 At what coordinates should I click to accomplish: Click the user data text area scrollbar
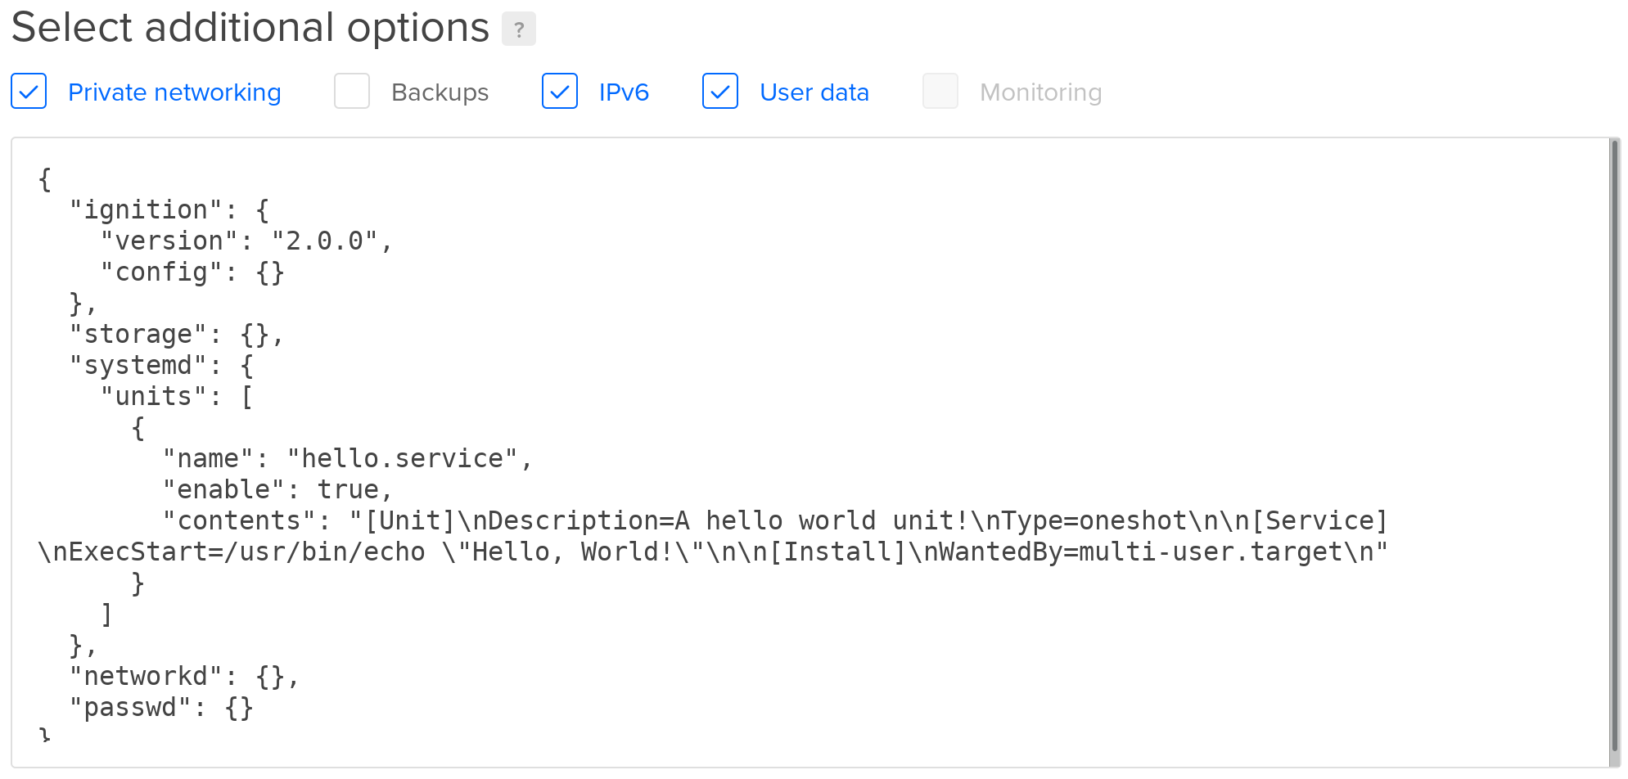coord(1615,446)
